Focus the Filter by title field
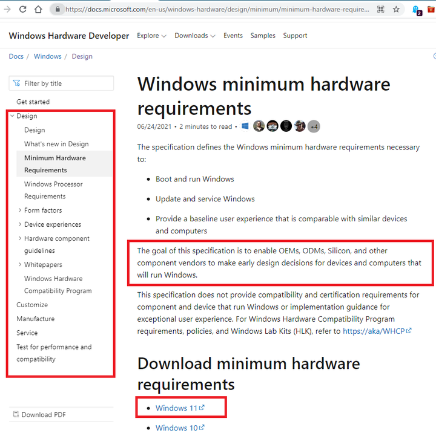This screenshot has width=436, height=433. coord(61,83)
